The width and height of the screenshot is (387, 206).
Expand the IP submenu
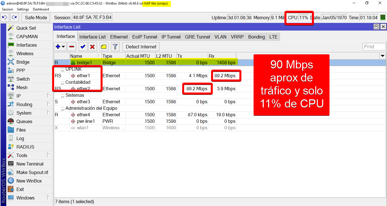click(18, 96)
